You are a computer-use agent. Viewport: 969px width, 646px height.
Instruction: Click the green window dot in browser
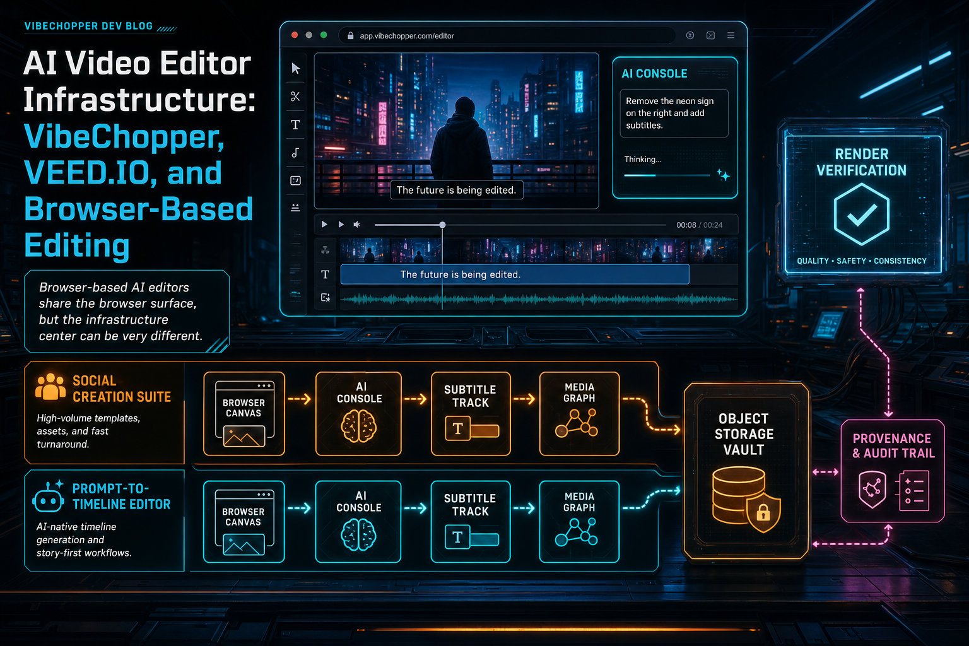point(324,35)
